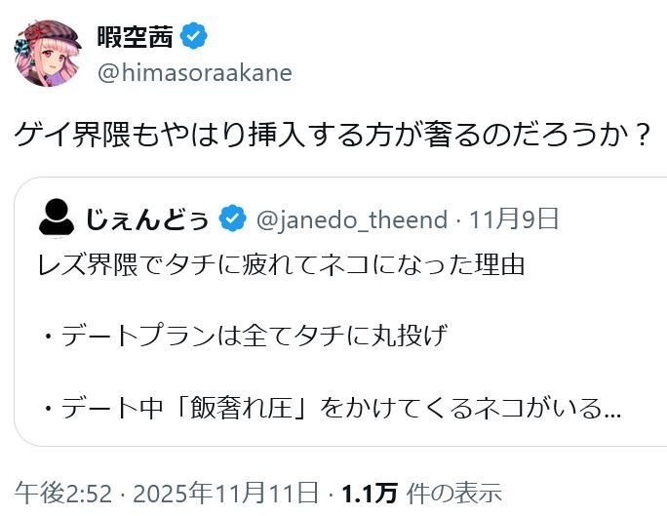Screen dimensions: 667x516
Task: Click the 飯奢れ圧 phrase in quoted tweet
Action: pos(252,409)
